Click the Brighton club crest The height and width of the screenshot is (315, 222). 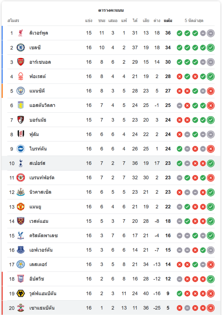21,149
